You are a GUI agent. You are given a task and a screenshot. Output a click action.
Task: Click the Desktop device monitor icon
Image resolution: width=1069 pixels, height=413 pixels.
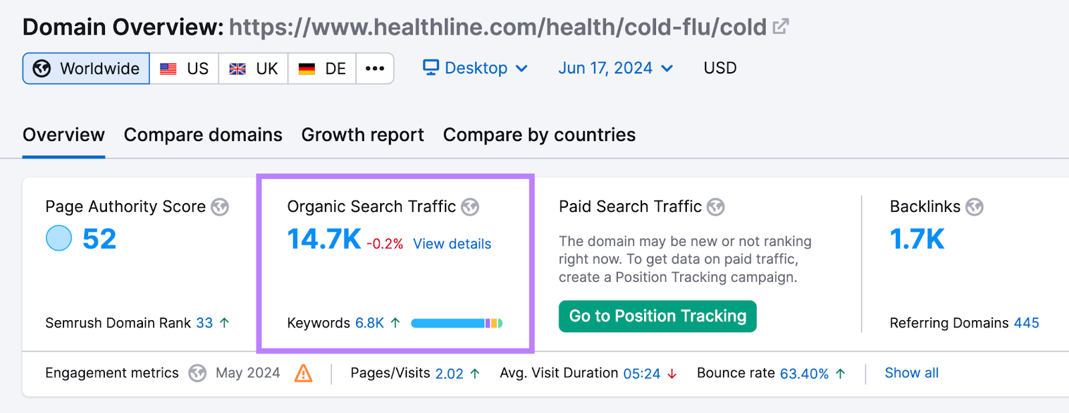[430, 67]
